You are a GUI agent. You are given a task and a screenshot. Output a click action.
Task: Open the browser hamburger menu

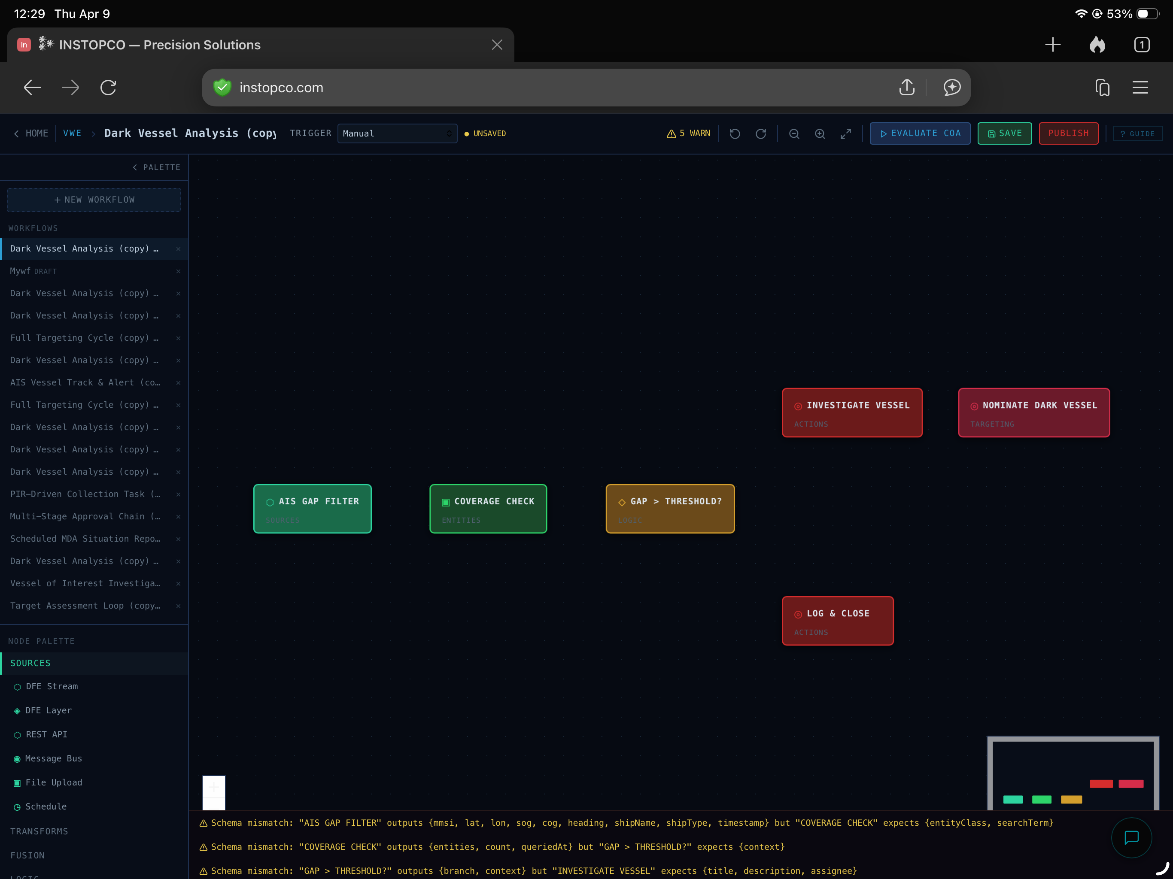[1140, 88]
